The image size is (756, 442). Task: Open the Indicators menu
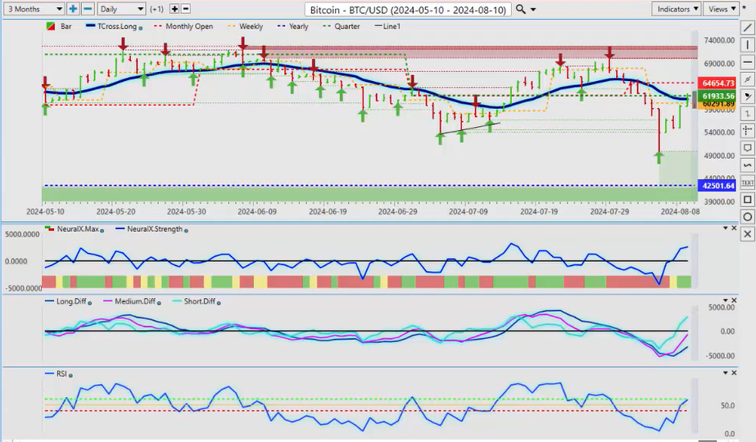coord(678,9)
